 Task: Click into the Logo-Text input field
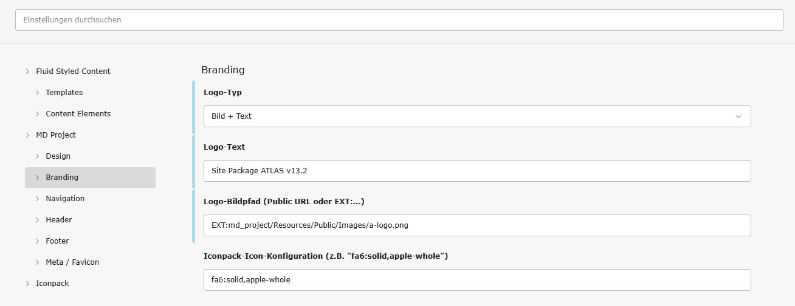477,171
